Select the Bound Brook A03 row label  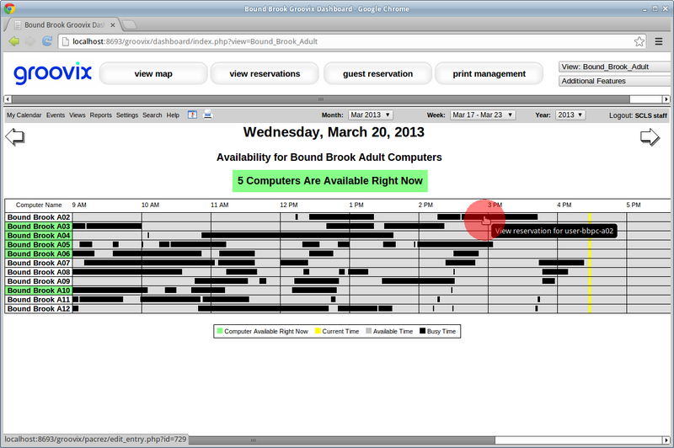click(x=39, y=227)
